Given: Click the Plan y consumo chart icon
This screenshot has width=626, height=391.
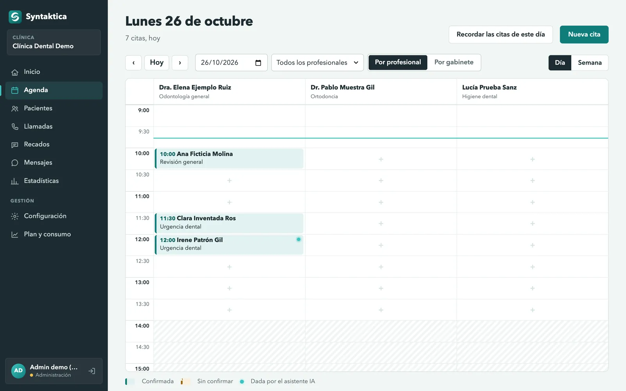Looking at the screenshot, I should coord(15,235).
